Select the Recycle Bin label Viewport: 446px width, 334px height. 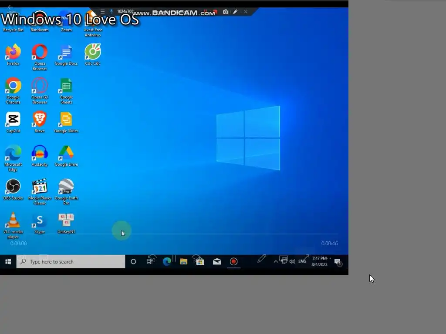[13, 30]
